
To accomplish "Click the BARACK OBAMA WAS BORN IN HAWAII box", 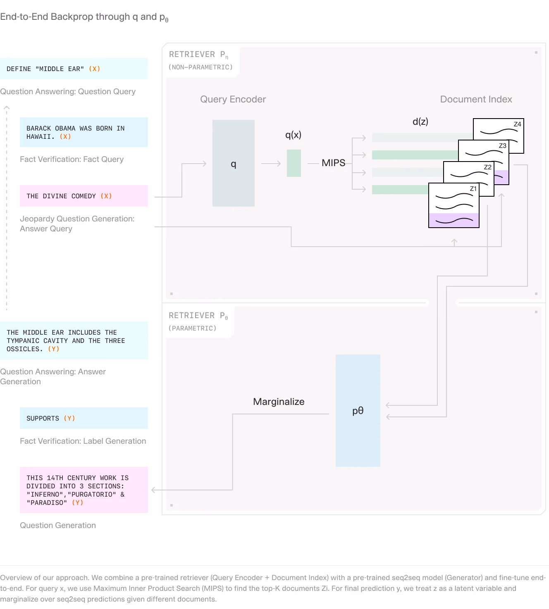I will click(84, 132).
